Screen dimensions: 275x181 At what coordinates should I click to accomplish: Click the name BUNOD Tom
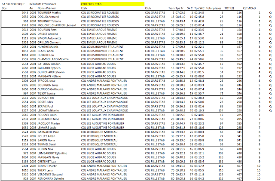[x=46, y=98]
